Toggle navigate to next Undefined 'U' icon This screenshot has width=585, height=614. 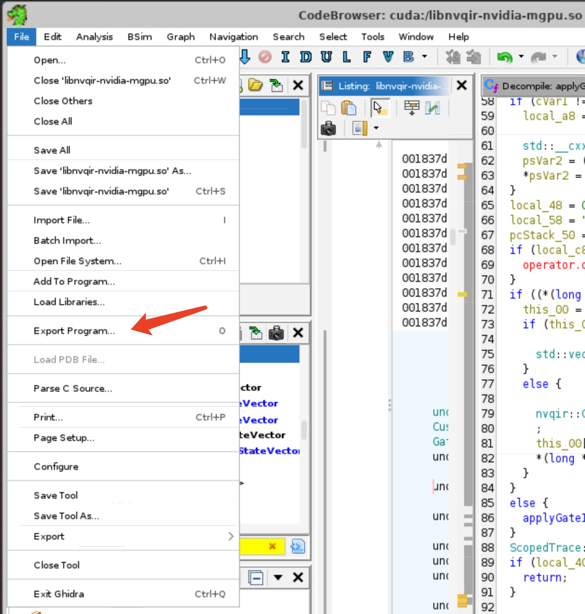[326, 57]
